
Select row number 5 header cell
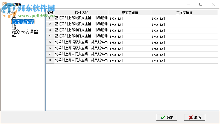[x=50, y=42]
